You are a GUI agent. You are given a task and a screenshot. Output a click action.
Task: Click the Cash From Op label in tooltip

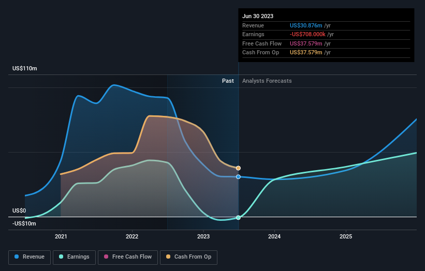click(260, 53)
